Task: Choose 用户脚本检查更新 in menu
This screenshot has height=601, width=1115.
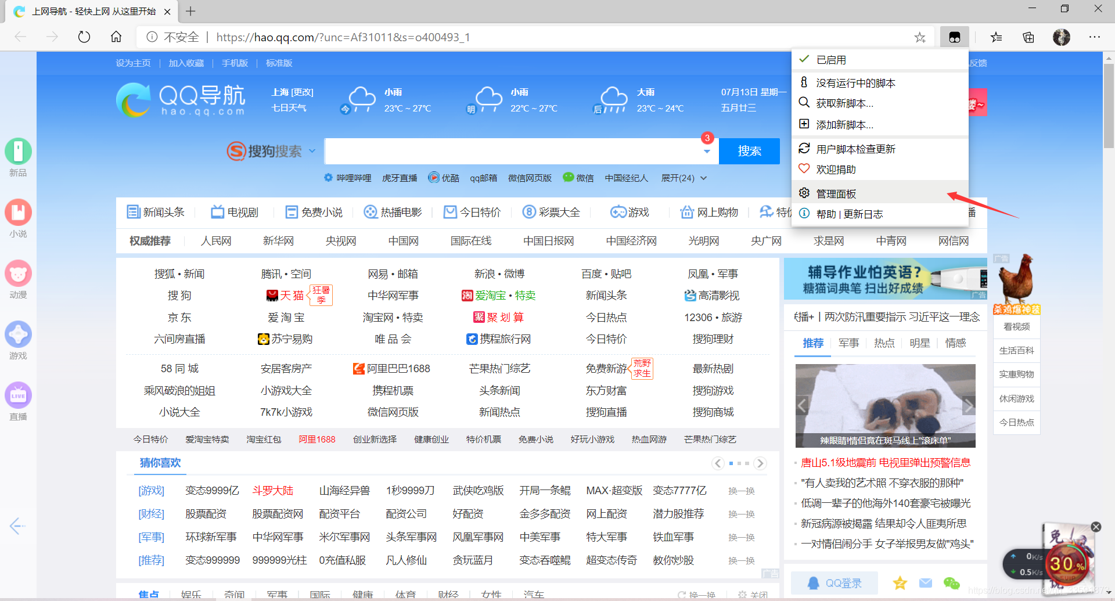Action: [880, 149]
